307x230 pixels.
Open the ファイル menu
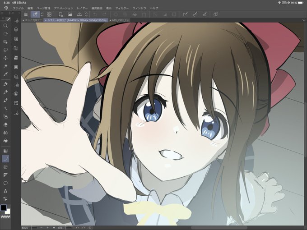[x=18, y=8]
